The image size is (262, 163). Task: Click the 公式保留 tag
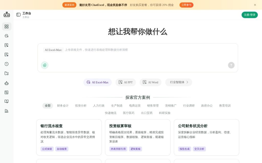tap(47, 149)
